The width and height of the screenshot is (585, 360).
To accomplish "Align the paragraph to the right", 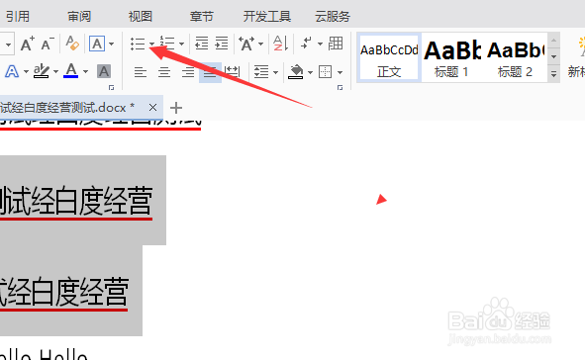I will [188, 71].
